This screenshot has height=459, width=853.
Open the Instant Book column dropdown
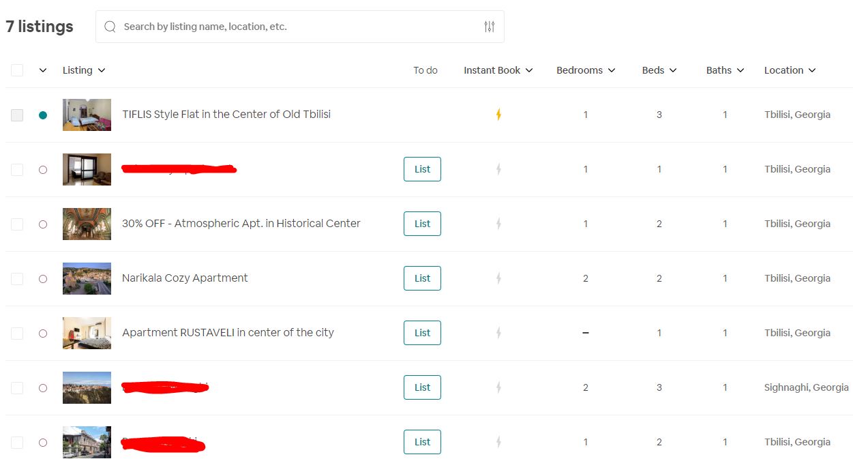[498, 70]
